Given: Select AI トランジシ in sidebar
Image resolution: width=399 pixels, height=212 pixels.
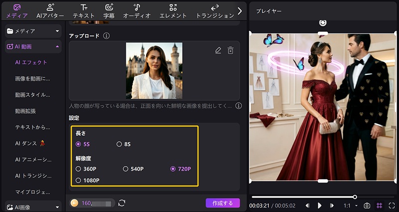Looking at the screenshot, I should 33,176.
